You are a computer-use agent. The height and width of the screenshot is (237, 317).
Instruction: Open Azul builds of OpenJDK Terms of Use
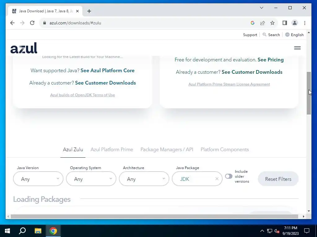tap(82, 95)
